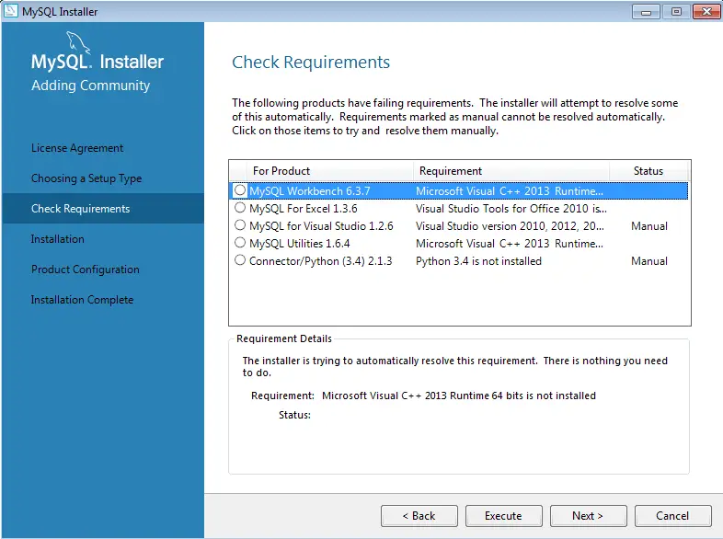Select the MySQL Workbench 6.3.7 radio button

click(240, 190)
